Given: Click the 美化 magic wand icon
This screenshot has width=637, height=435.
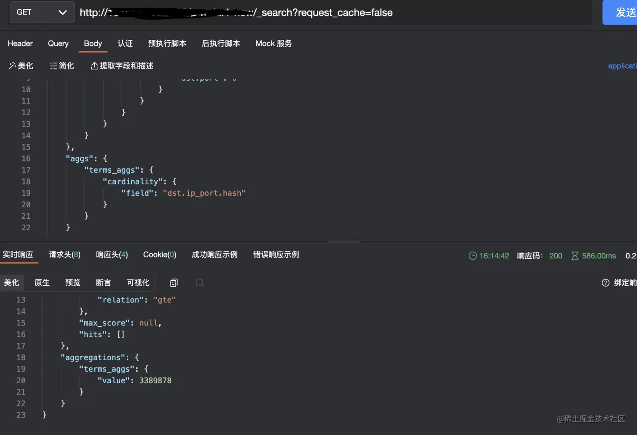Looking at the screenshot, I should 12,66.
